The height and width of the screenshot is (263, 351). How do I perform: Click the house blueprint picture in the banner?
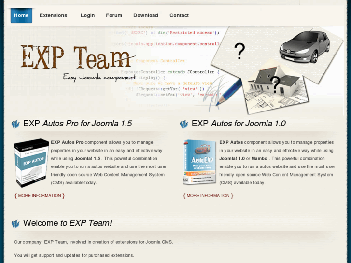point(277,90)
